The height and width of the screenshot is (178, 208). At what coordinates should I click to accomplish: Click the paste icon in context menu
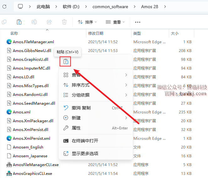[66, 61]
